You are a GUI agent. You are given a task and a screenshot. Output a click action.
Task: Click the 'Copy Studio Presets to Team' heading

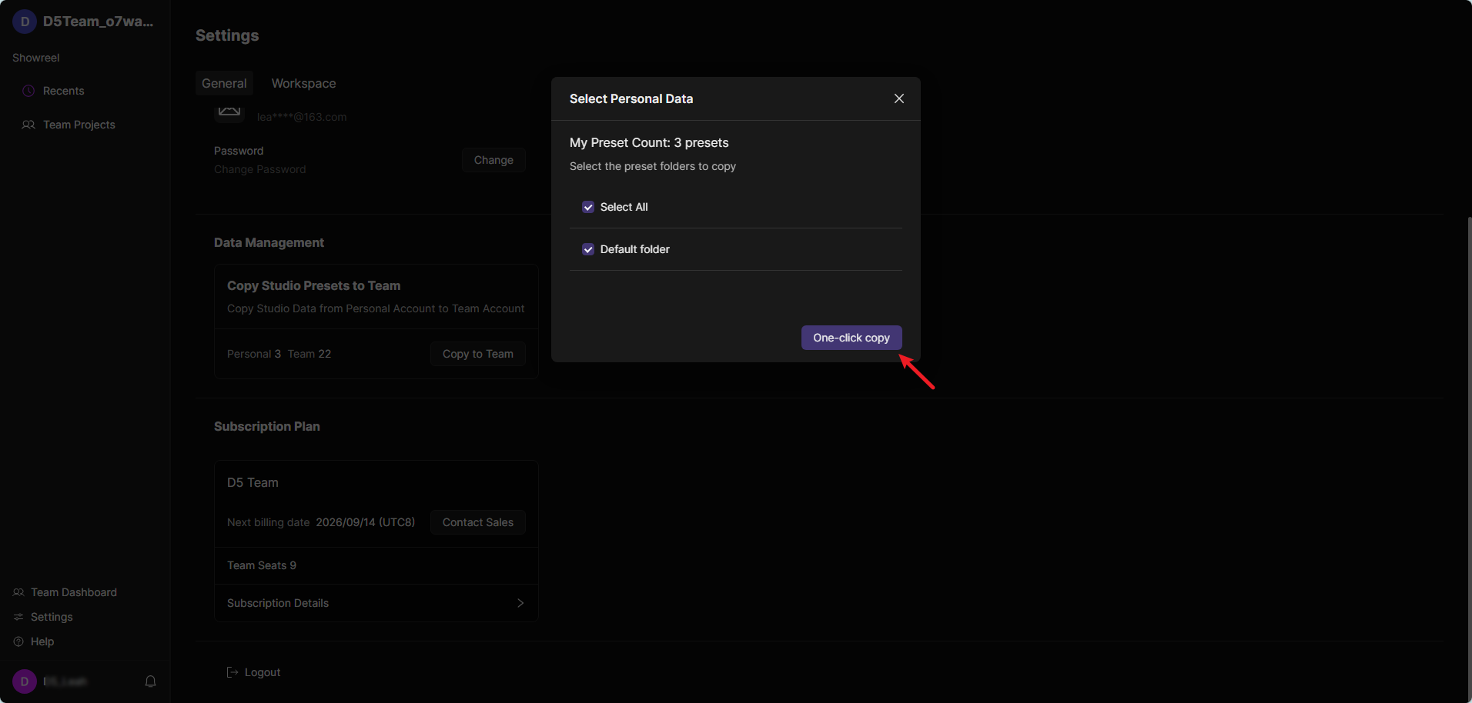tap(314, 285)
